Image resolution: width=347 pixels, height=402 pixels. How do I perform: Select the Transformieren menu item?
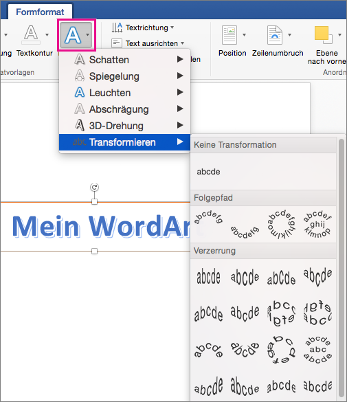(125, 142)
